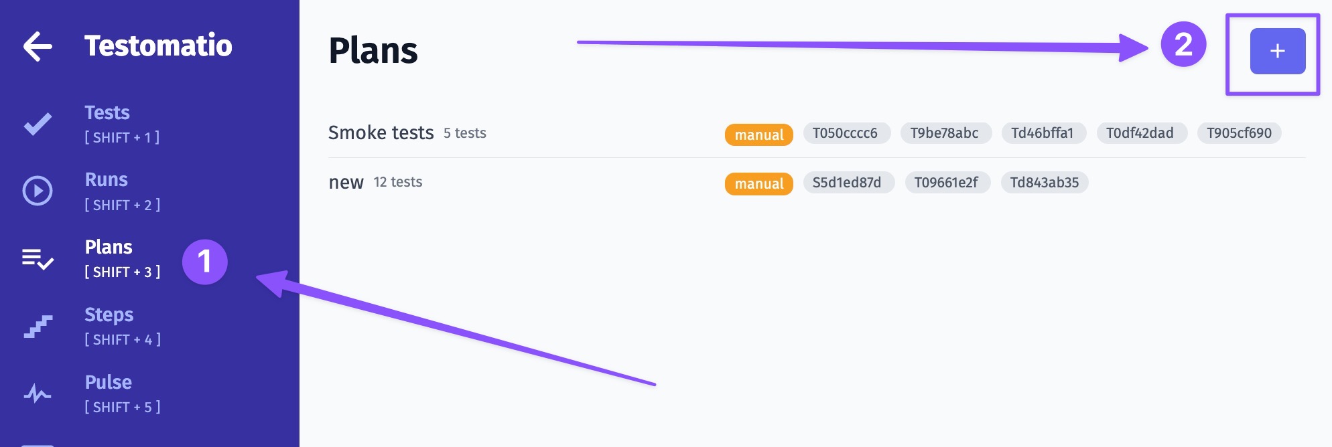Open Tests via the checkmark icon

pos(38,124)
